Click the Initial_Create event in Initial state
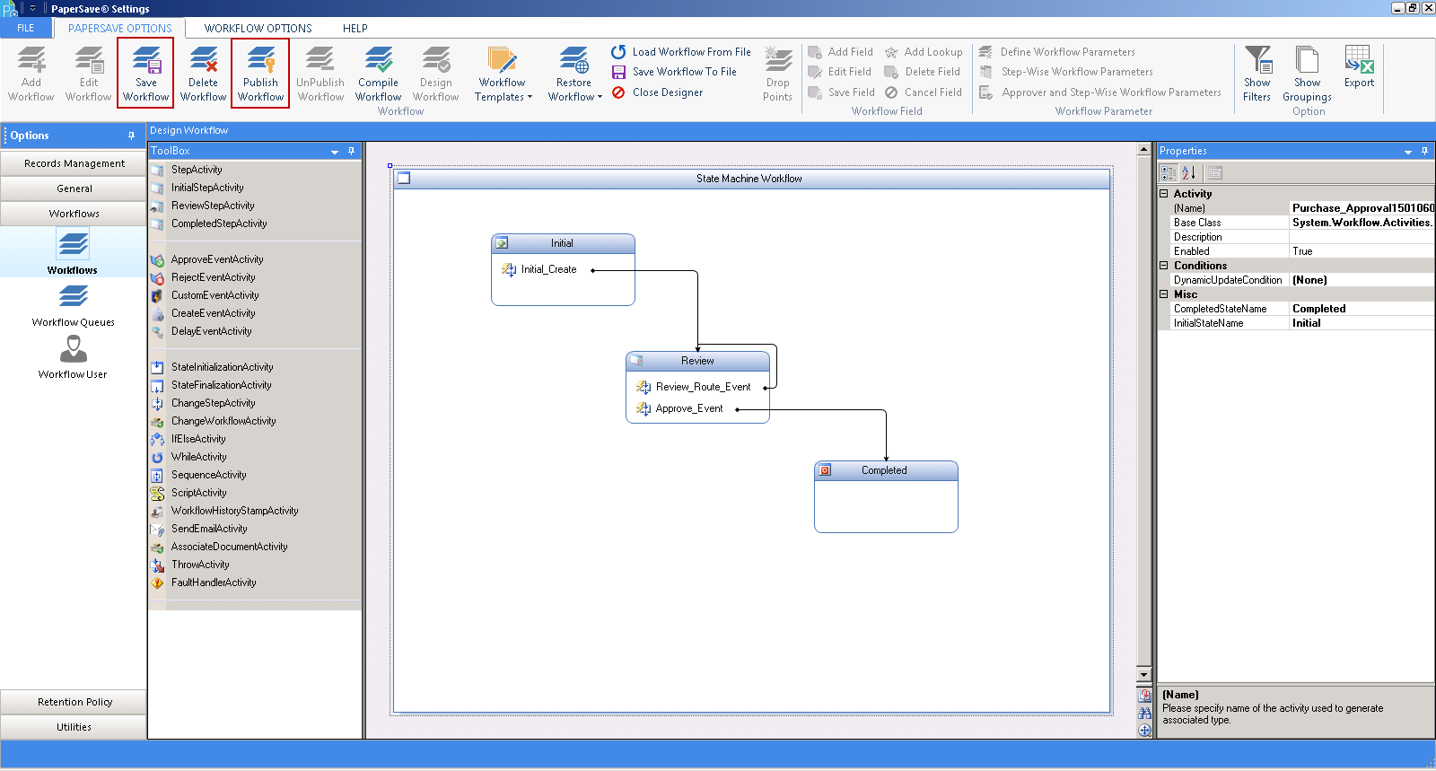Screen dimensions: 1436x771 point(548,269)
